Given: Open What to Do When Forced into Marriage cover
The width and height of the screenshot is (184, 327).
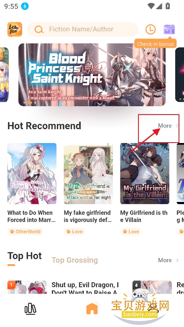Looking at the screenshot, I should coord(32,174).
